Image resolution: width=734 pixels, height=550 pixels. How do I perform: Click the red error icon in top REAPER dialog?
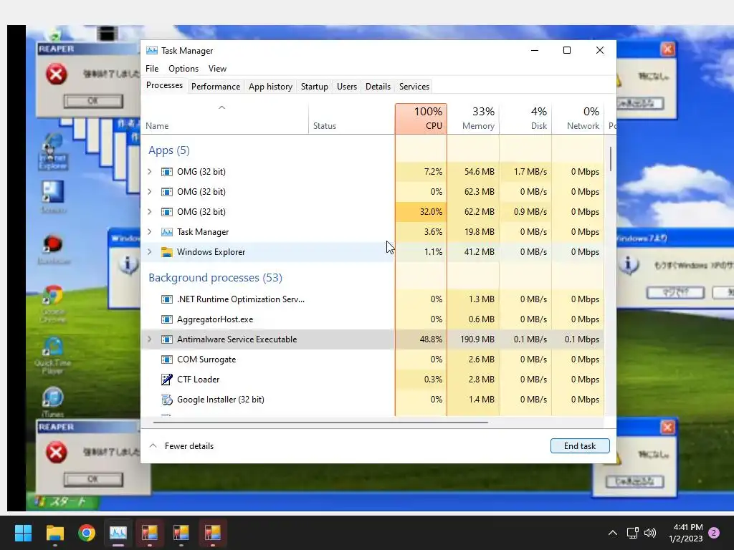(x=56, y=74)
